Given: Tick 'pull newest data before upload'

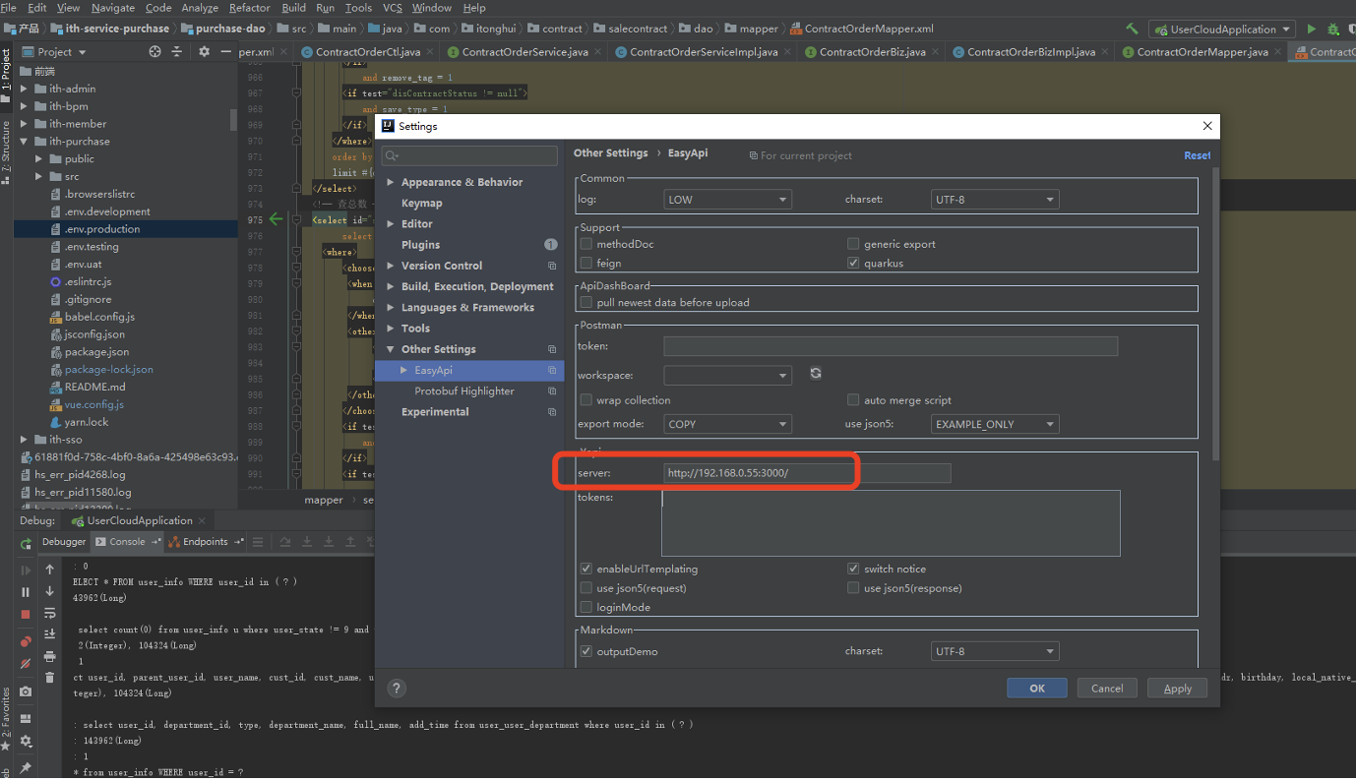Looking at the screenshot, I should (x=586, y=302).
